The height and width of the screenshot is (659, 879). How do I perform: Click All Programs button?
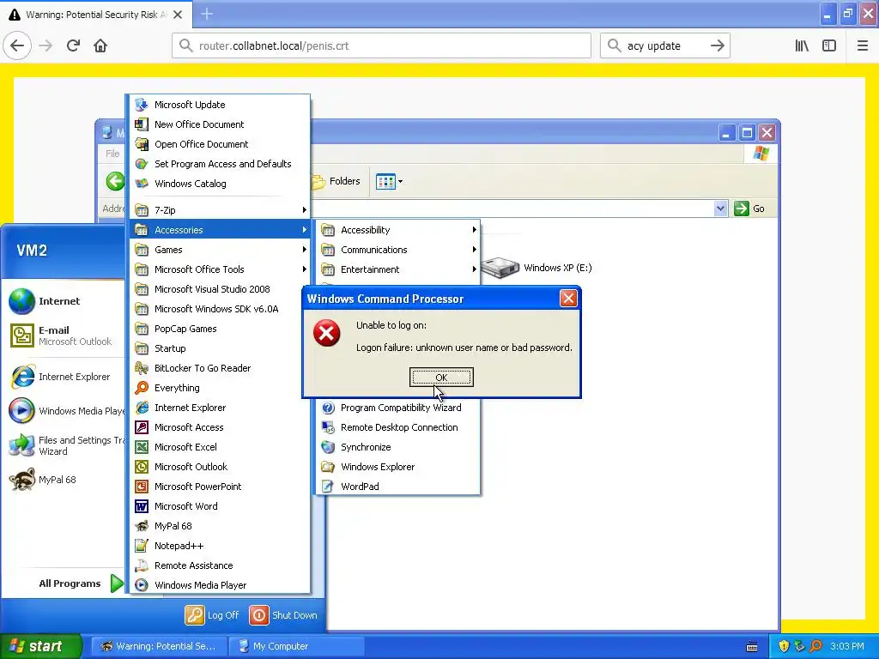[78, 583]
